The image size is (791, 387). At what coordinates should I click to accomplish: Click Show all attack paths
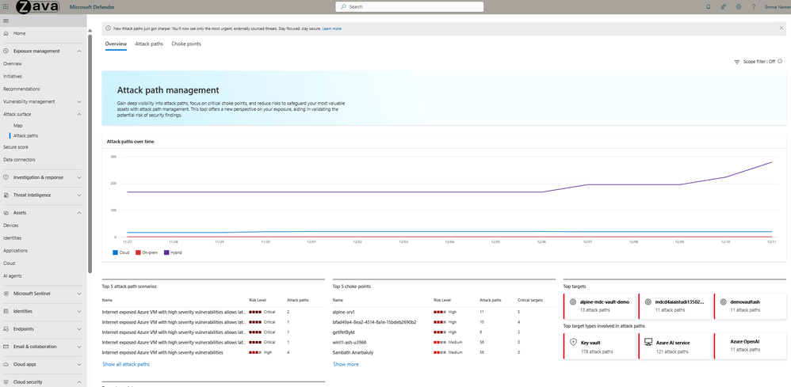click(126, 364)
